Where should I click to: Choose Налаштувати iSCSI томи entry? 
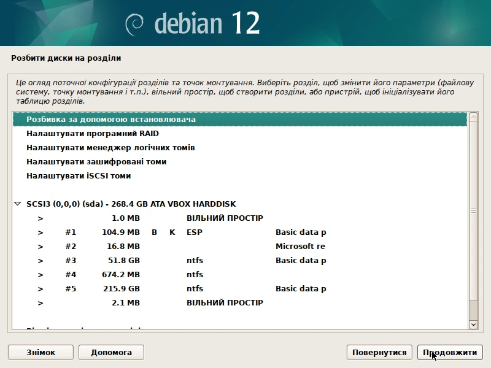tap(240, 176)
